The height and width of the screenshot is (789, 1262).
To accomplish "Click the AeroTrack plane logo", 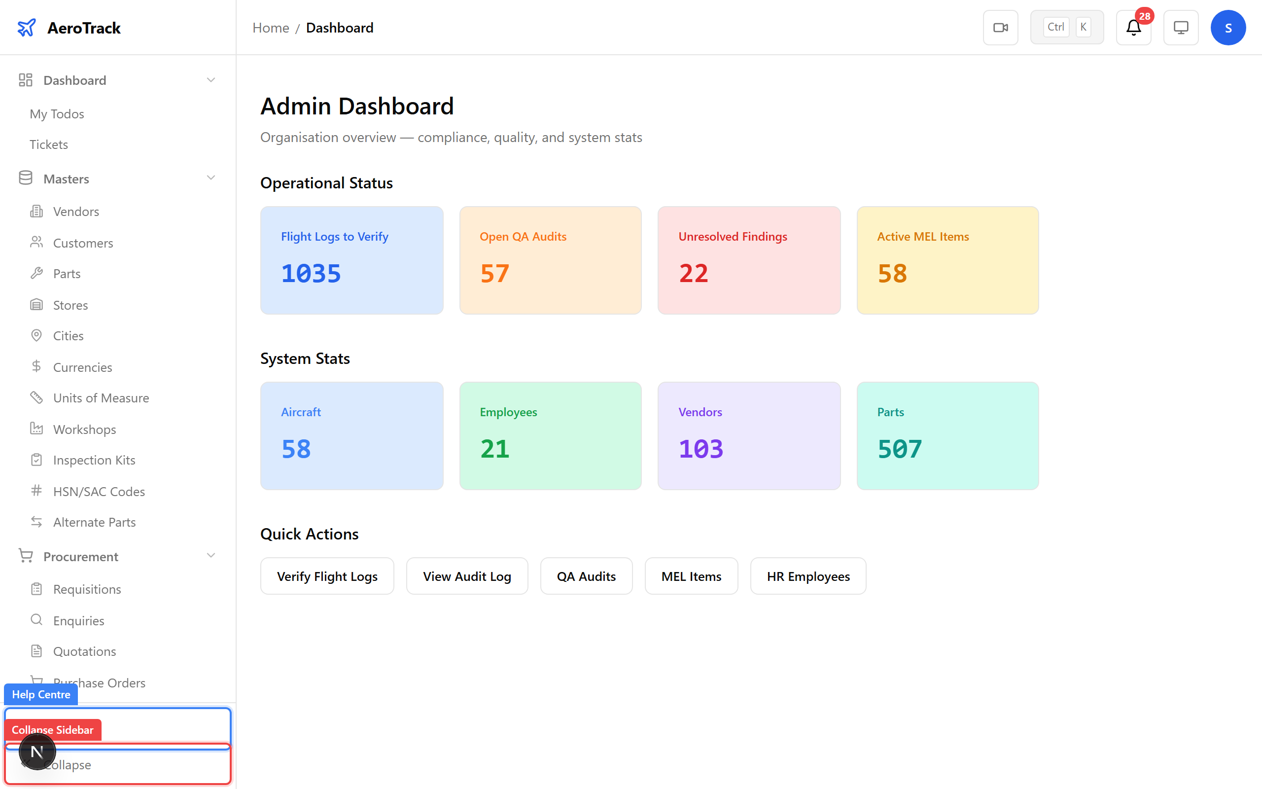I will pyautogui.click(x=27, y=27).
